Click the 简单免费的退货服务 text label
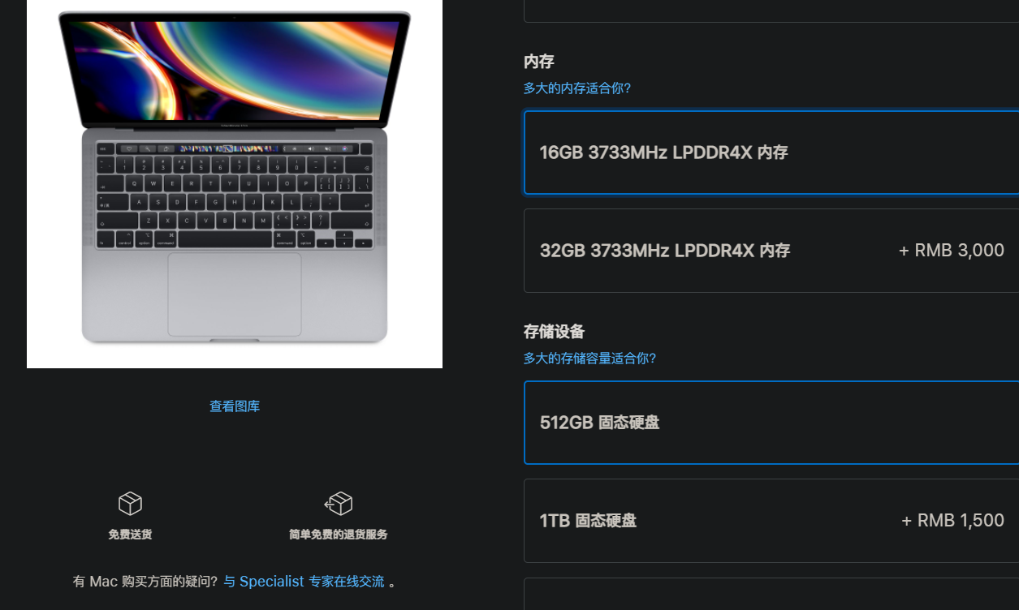Image resolution: width=1019 pixels, height=610 pixels. (338, 535)
